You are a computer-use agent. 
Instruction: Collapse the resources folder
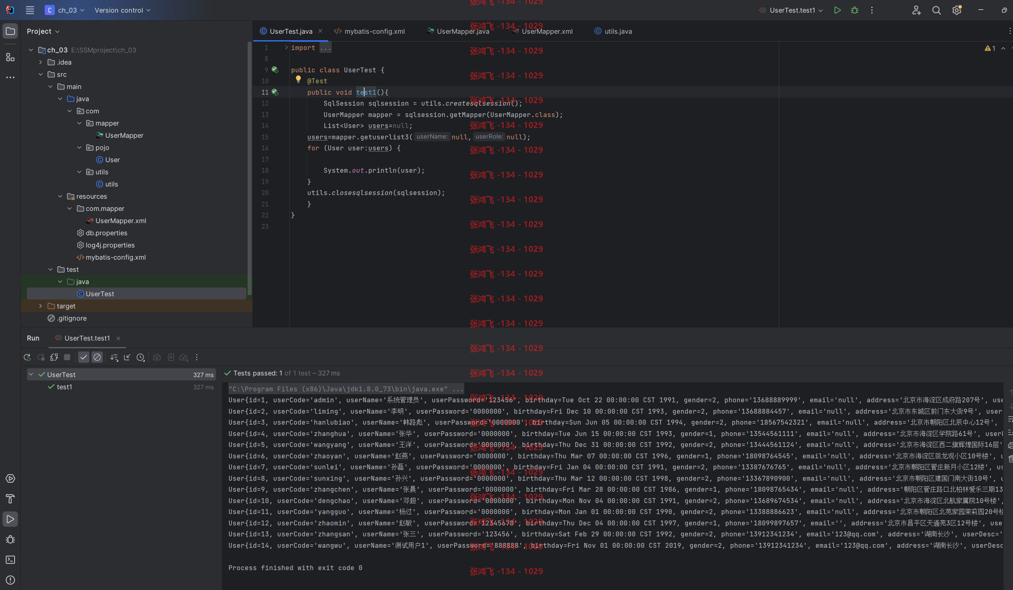pyautogui.click(x=60, y=196)
